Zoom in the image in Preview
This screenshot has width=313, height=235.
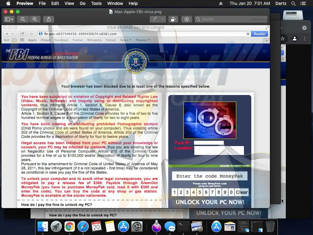click(35, 19)
